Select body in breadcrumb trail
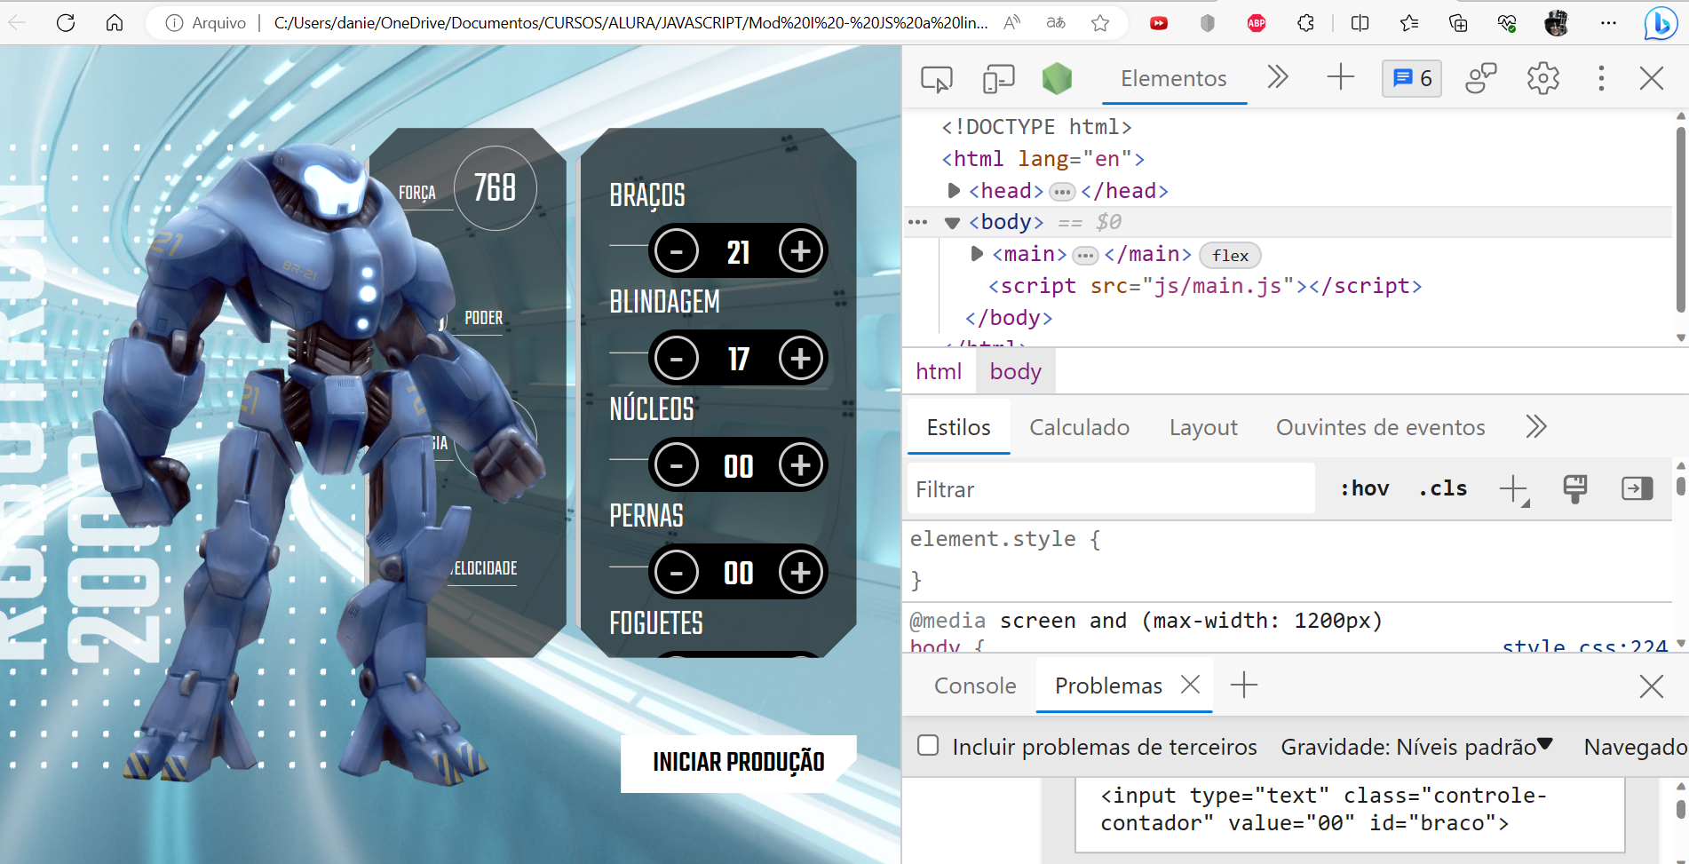The image size is (1689, 864). coord(1016,371)
